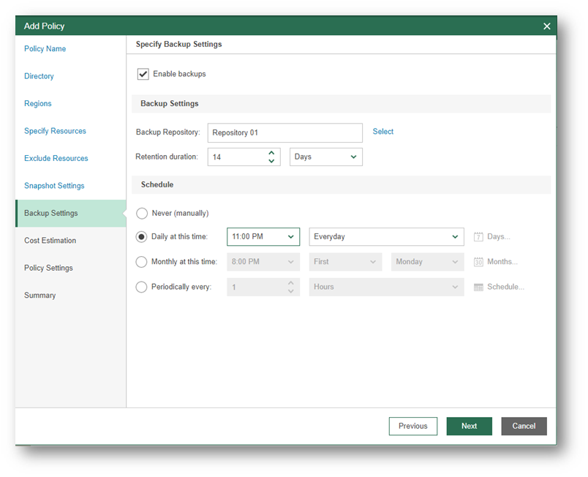Click the Previous button
This screenshot has width=588, height=477.
[x=412, y=427]
